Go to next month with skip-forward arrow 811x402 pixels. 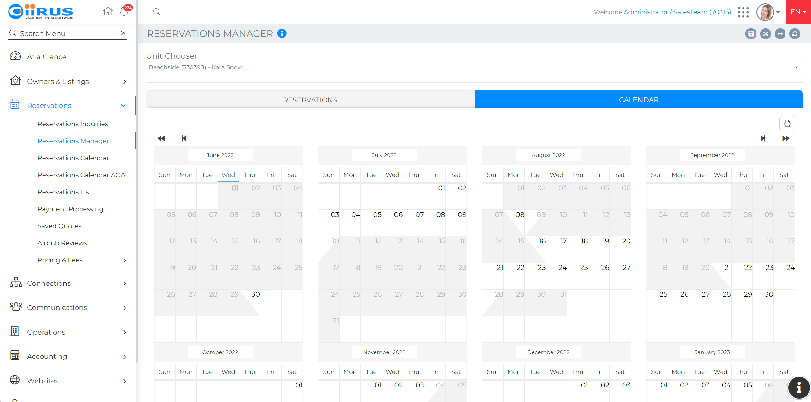[x=763, y=138]
